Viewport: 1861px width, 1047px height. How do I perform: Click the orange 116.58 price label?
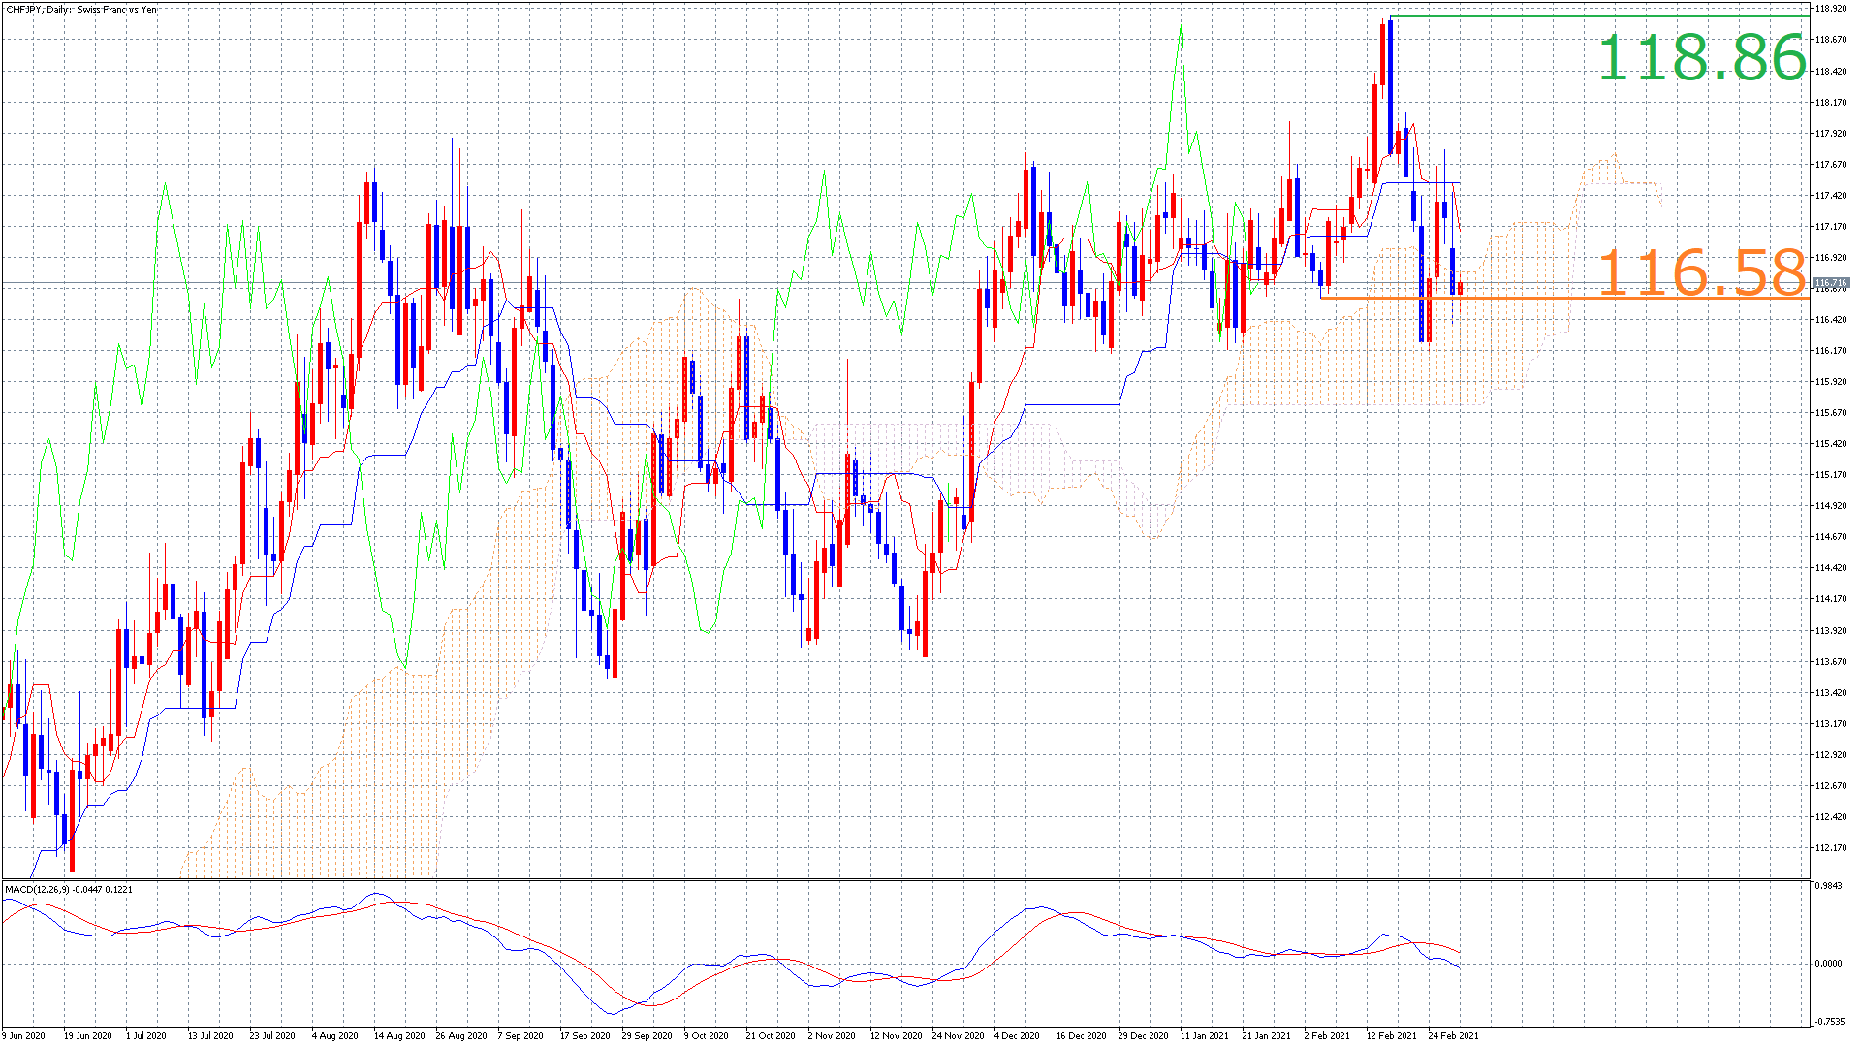point(1701,272)
